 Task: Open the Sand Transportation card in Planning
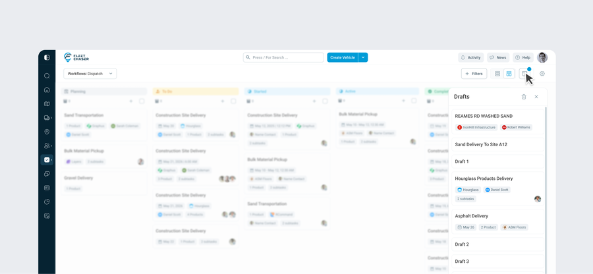click(x=104, y=125)
